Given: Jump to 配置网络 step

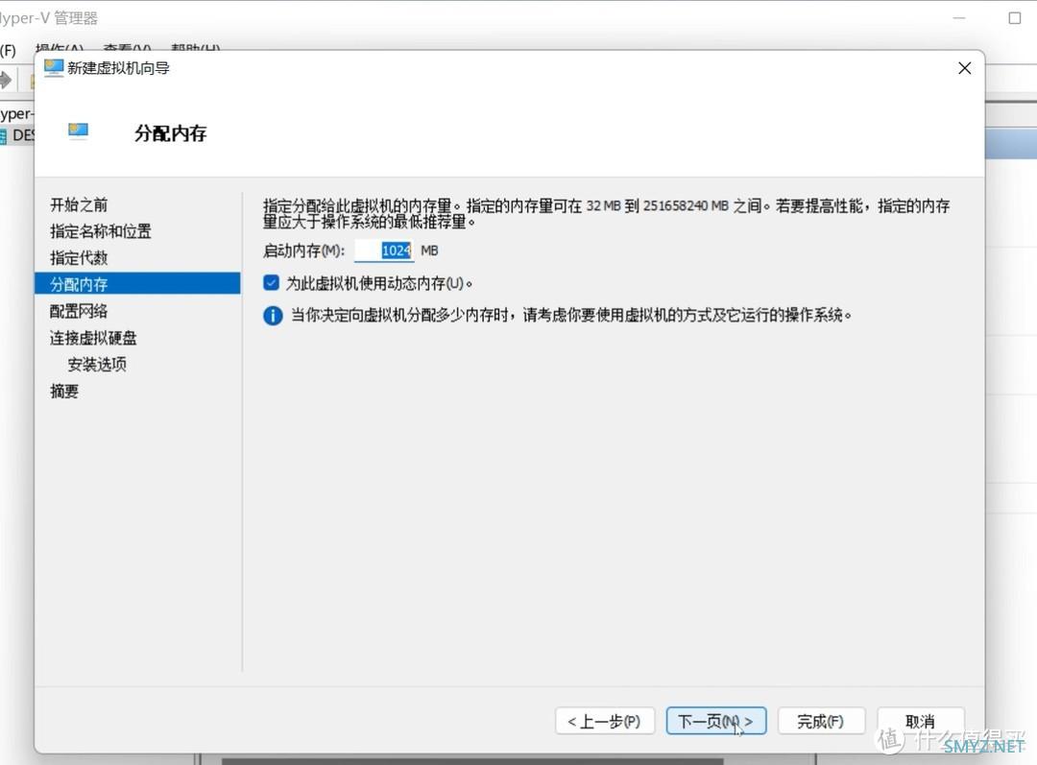Looking at the screenshot, I should (79, 311).
